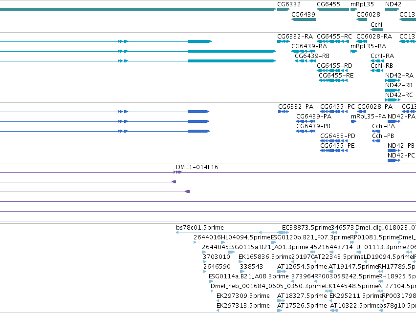The height and width of the screenshot is (313, 416).
Task: Select EST EC38873.5prime
Action: point(307,228)
